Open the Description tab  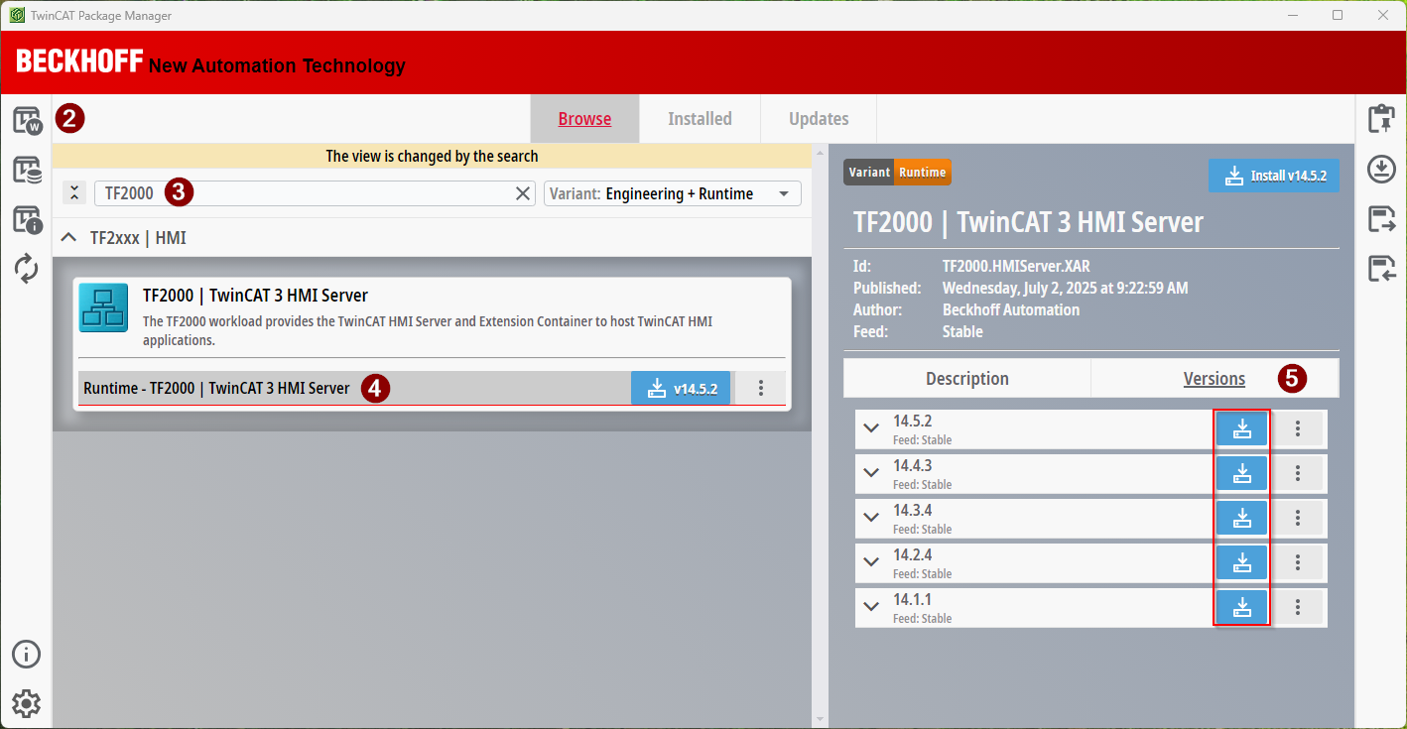pos(967,379)
